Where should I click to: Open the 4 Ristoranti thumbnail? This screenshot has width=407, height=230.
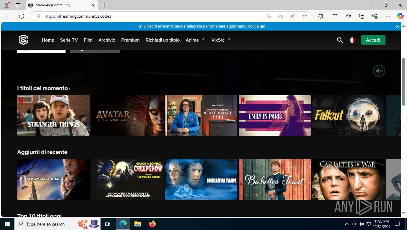click(201, 116)
